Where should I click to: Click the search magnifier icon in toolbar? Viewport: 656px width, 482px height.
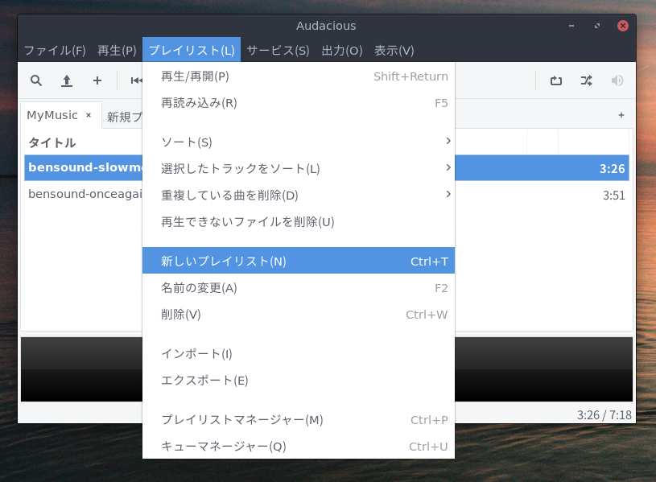coord(36,80)
